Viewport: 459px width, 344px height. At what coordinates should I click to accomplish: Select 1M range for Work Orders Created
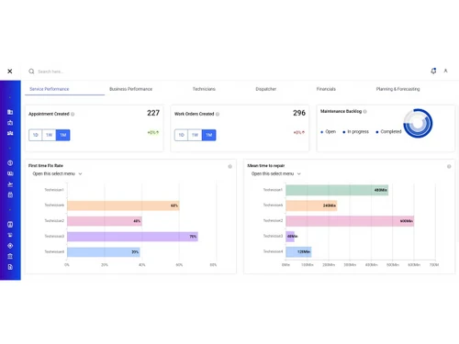coord(209,135)
